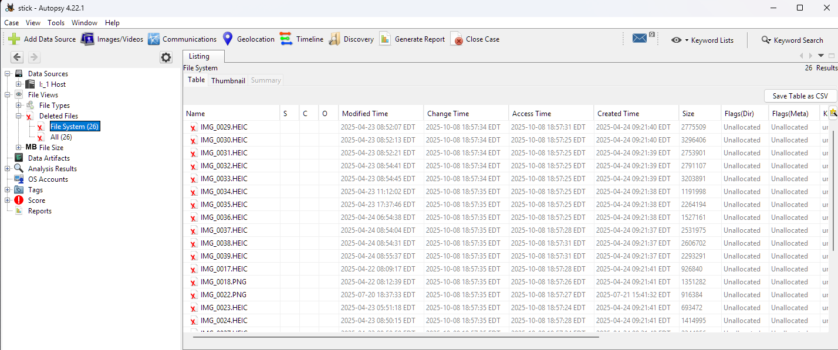Click the horizontal scrollbar of the table
This screenshot has width=838, height=350.
396,337
